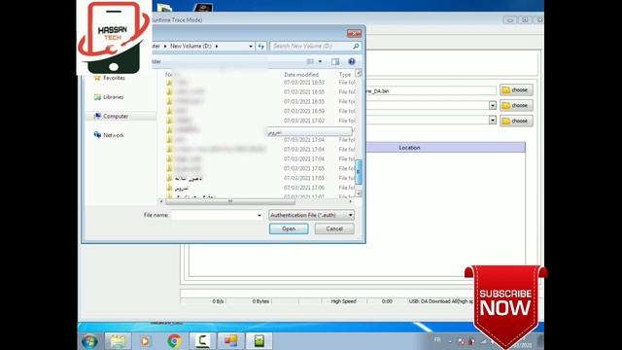Select the folder modified 07/03/2021 16:59
The height and width of the screenshot is (350, 622).
click(x=259, y=111)
